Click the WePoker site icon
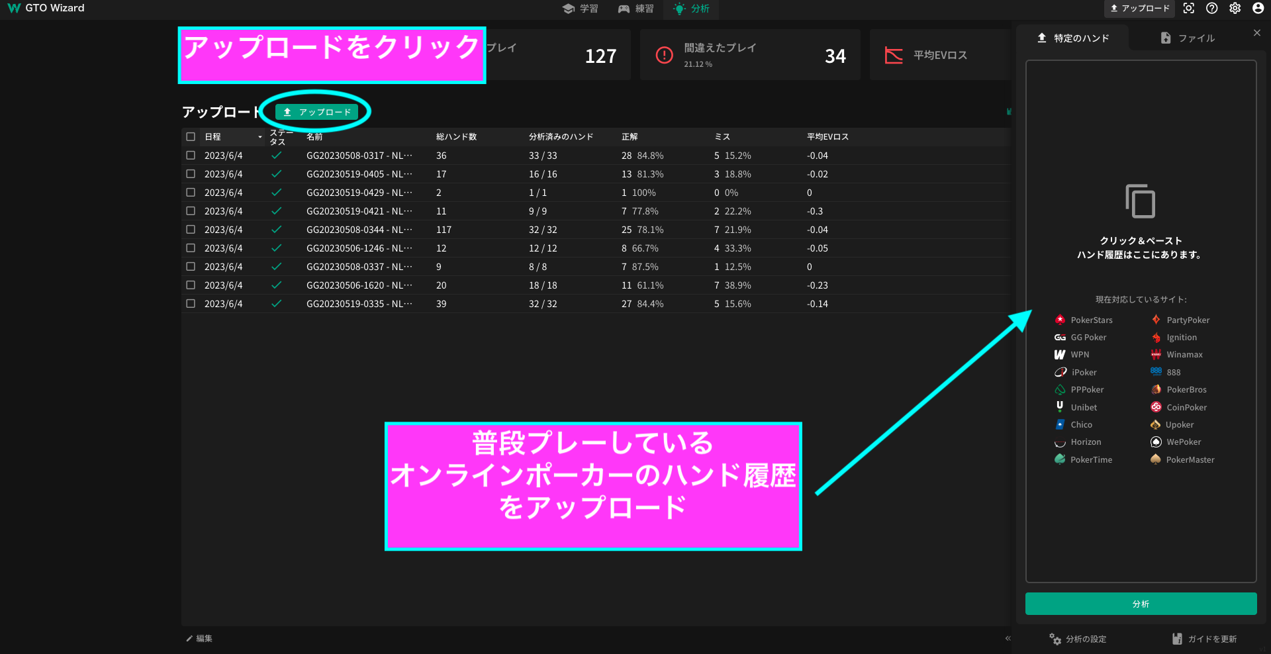The height and width of the screenshot is (654, 1271). 1156,442
